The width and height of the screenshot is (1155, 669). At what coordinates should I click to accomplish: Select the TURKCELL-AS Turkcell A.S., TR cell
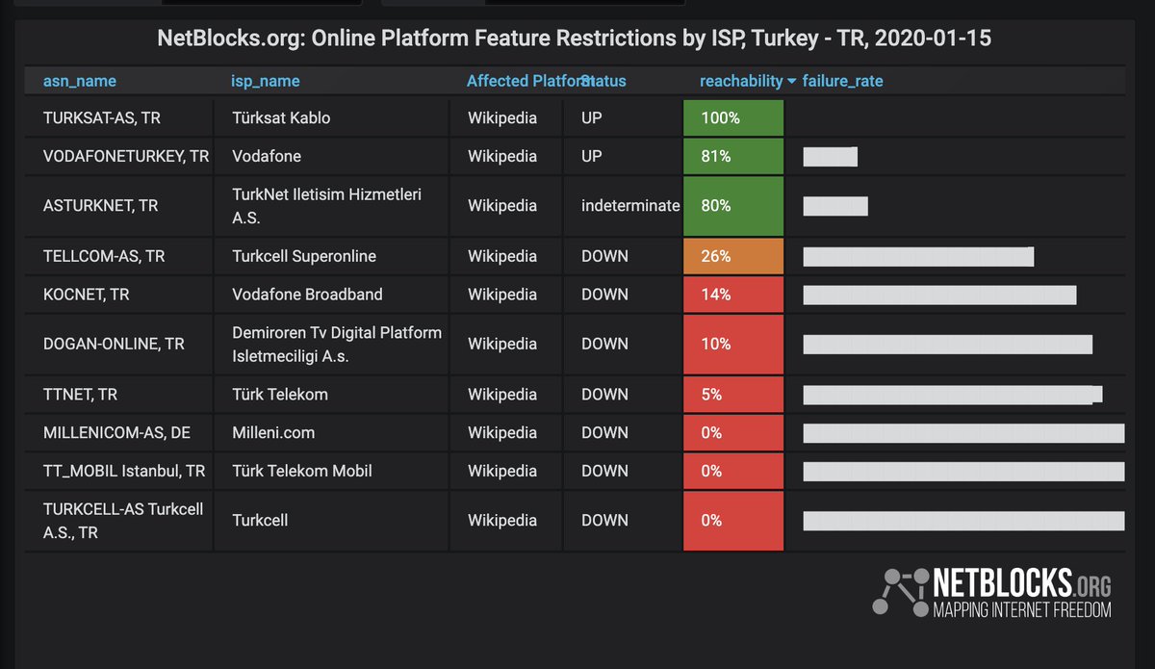pos(118,521)
